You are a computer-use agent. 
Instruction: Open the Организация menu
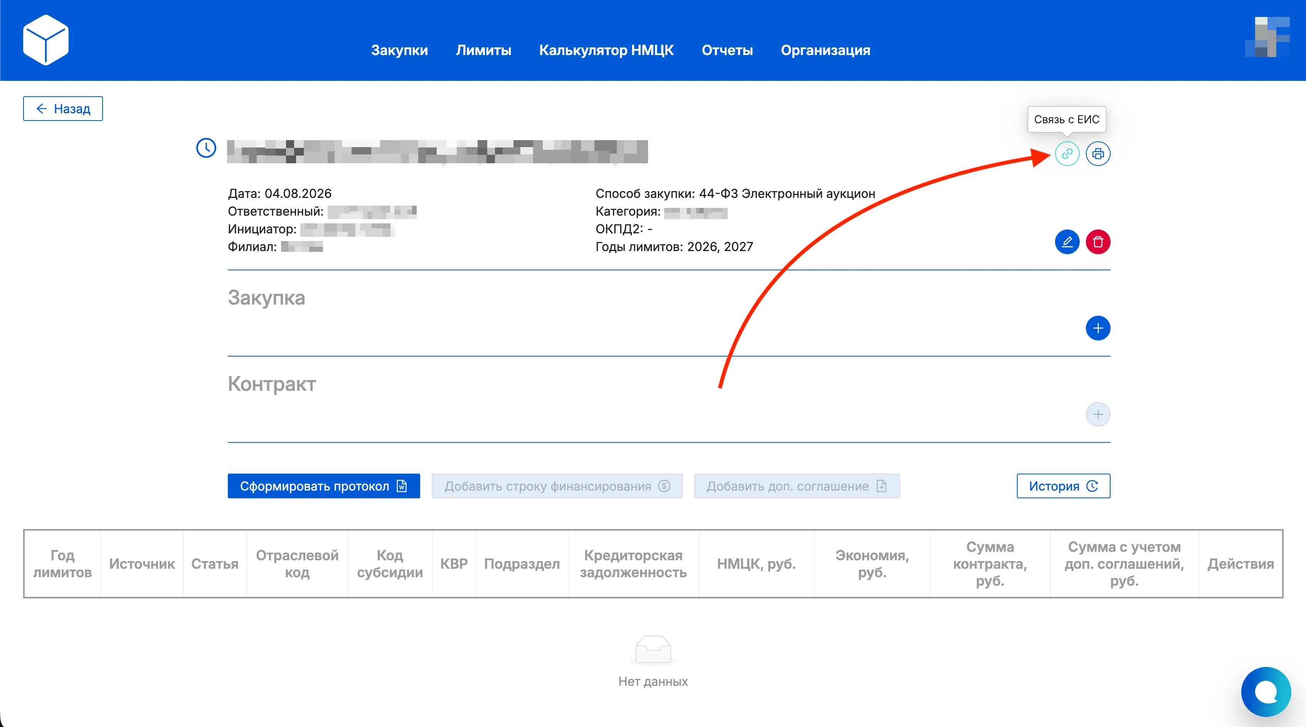tap(825, 50)
